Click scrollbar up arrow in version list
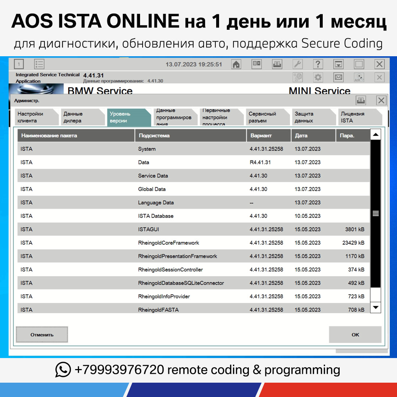 375,135
